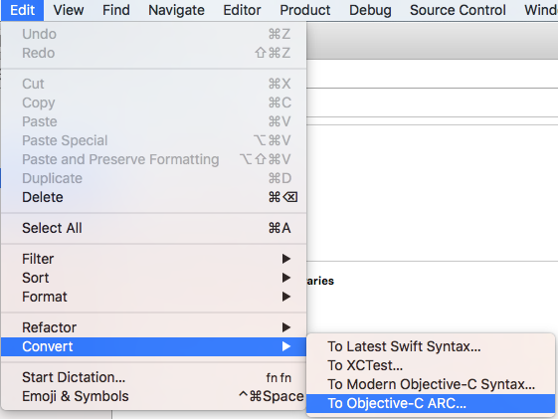Open the Debug menu
Screen dimensions: 558x419
tap(370, 10)
